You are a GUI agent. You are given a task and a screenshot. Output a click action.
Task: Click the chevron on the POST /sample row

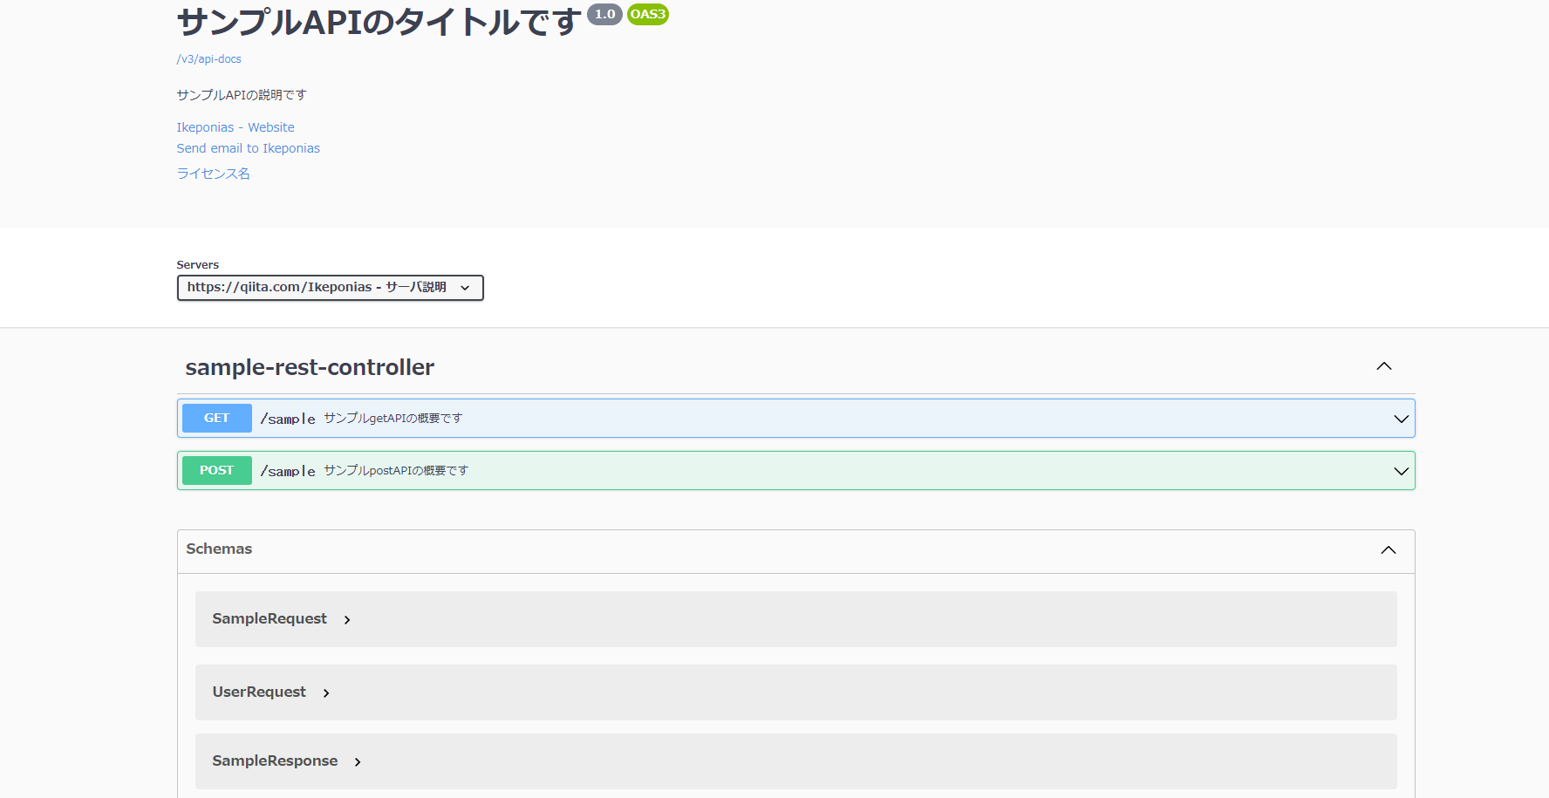pos(1401,471)
